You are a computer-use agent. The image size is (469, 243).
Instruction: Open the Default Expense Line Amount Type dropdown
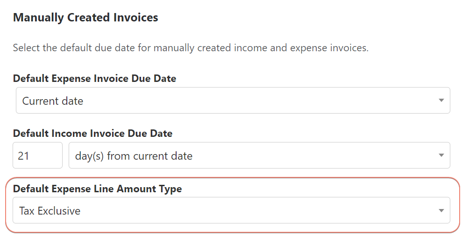point(231,210)
